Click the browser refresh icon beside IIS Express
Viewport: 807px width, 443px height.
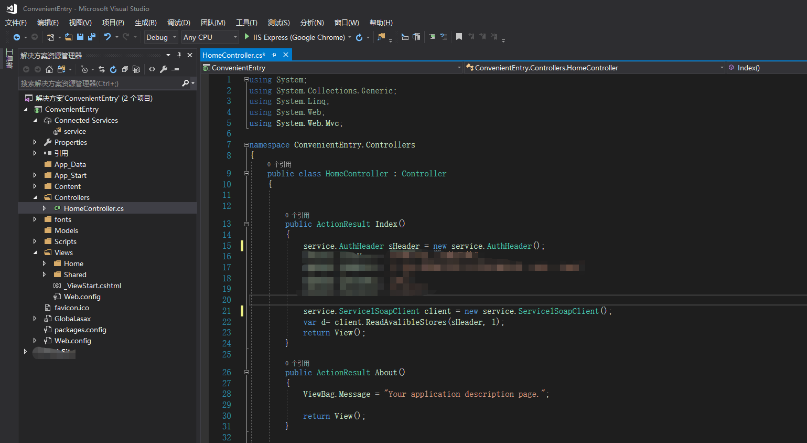(x=359, y=37)
